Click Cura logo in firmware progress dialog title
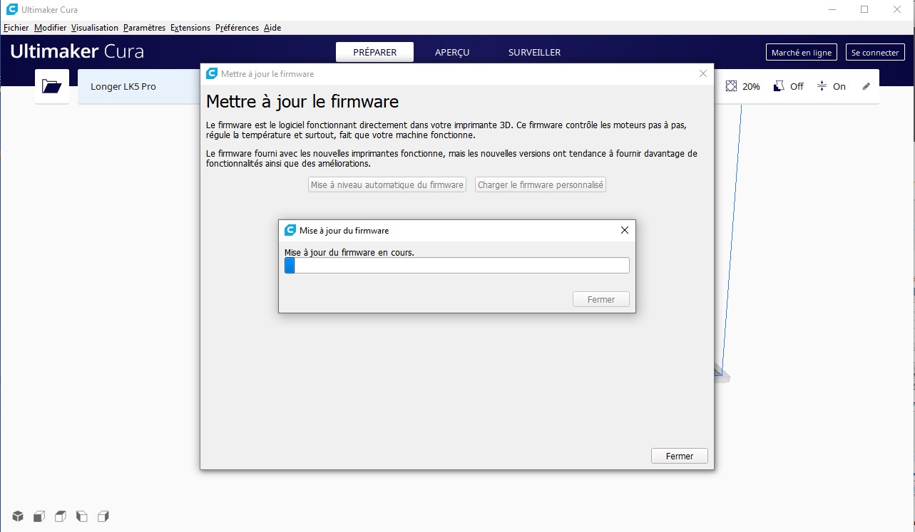Screen dimensions: 915x532 click(290, 230)
